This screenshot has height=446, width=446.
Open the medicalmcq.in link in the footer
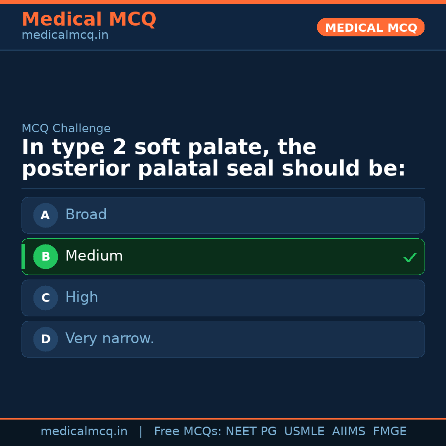pos(84,432)
